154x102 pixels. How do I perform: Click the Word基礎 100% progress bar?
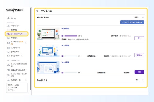coord(71,36)
